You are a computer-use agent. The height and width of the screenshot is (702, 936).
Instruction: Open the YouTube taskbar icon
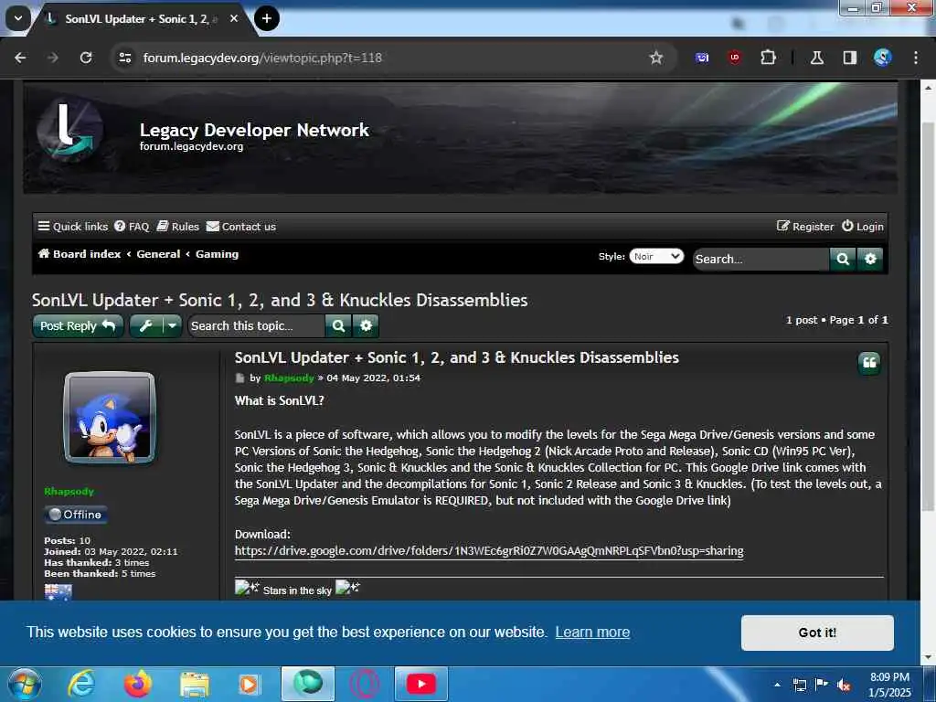tap(420, 684)
